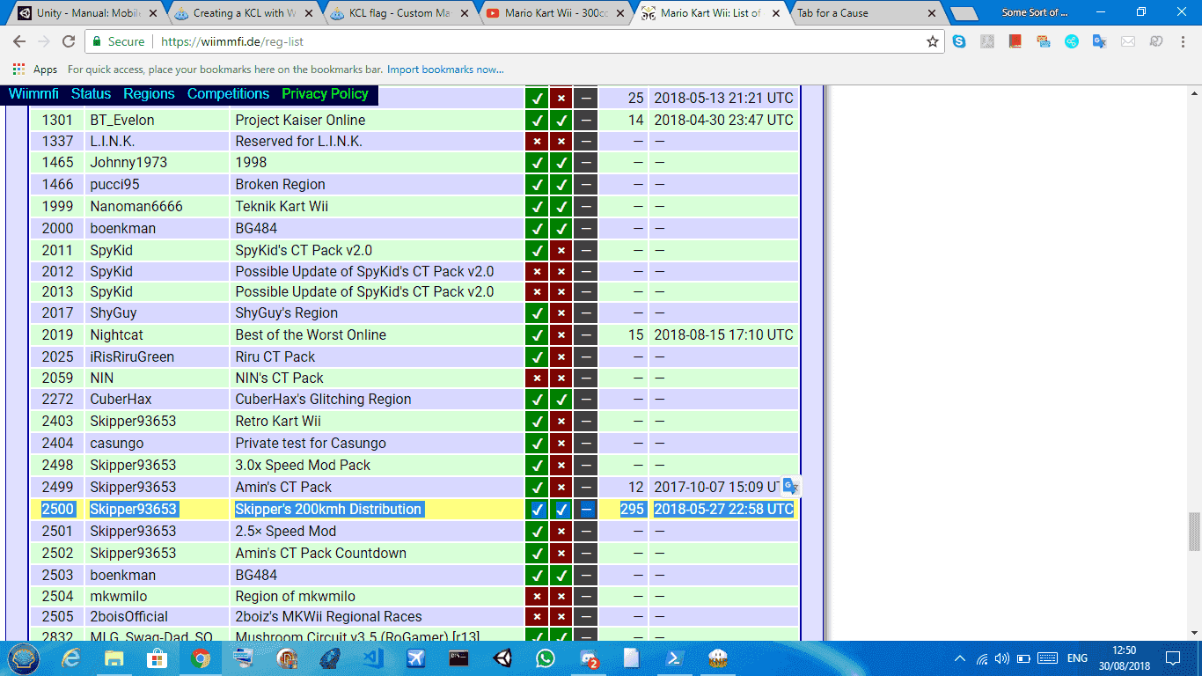Open the Status nav link

[x=92, y=93]
